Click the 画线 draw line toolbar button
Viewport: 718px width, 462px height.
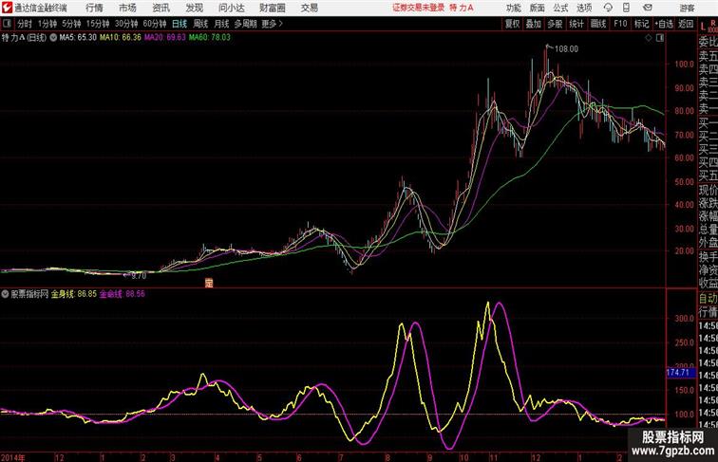tap(598, 24)
